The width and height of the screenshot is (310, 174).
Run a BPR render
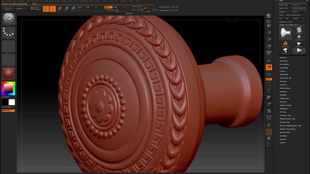point(269,16)
